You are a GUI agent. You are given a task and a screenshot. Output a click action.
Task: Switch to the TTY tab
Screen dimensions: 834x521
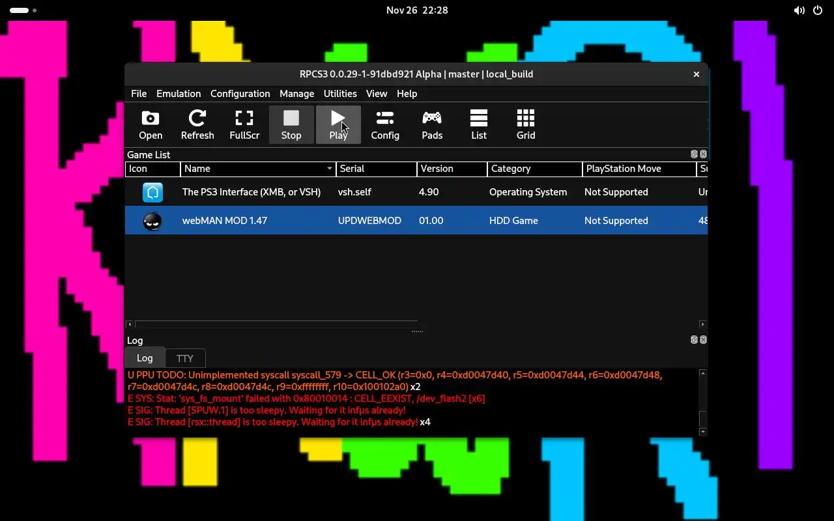click(x=185, y=358)
